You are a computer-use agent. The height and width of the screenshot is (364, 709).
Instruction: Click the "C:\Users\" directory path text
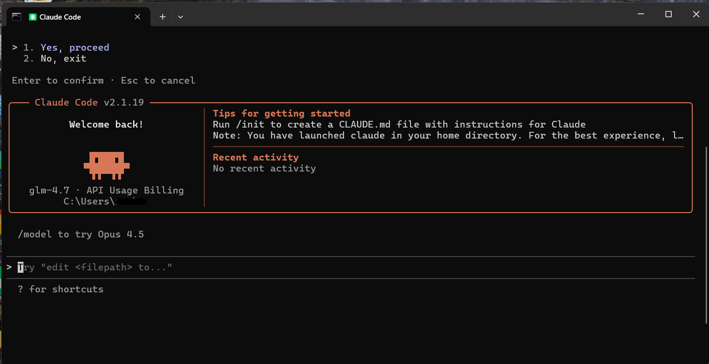(105, 201)
